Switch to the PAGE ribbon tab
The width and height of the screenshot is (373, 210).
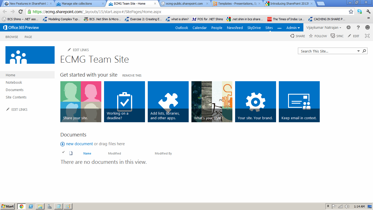tap(28, 37)
